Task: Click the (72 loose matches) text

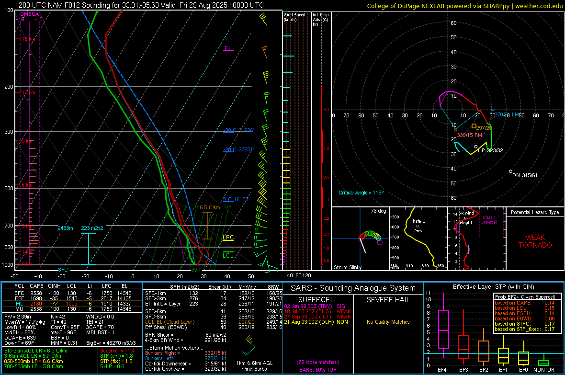Action: tap(318, 363)
